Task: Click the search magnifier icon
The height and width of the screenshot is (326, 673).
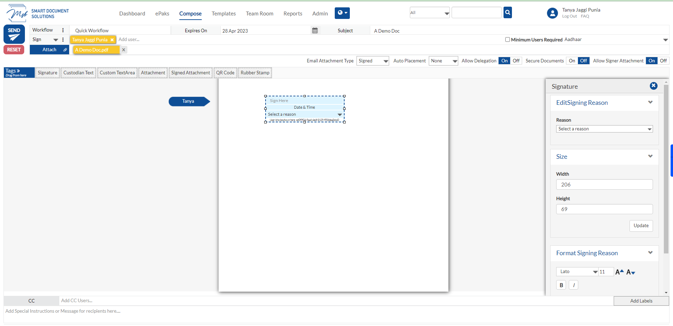Action: tap(507, 13)
